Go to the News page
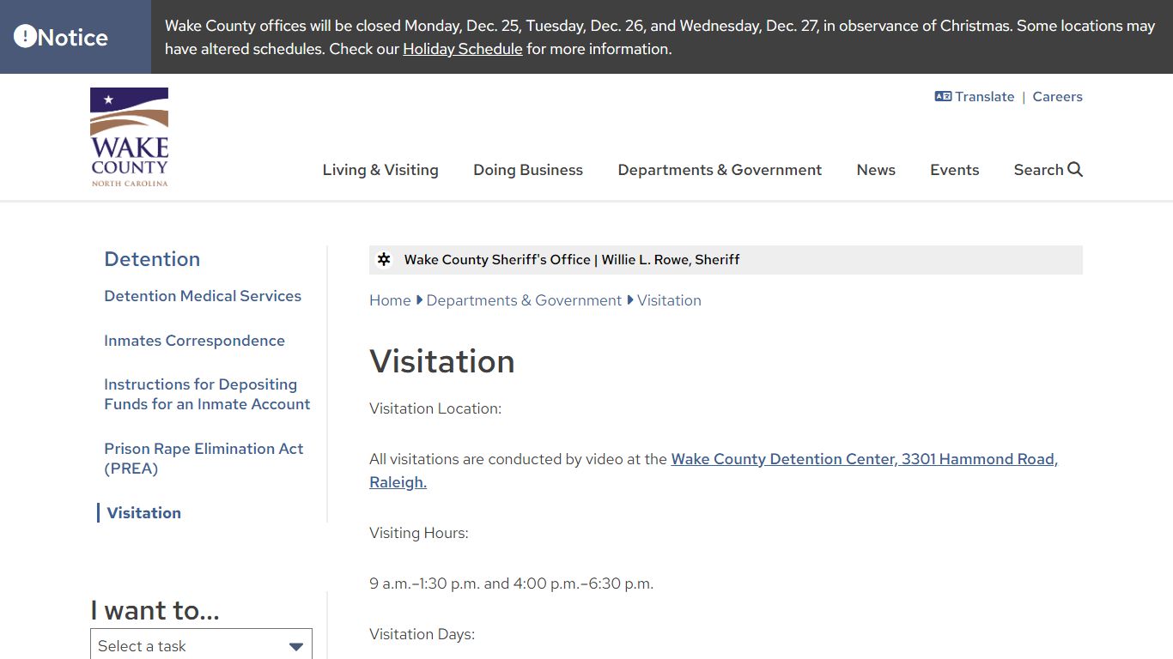This screenshot has width=1173, height=659. (x=876, y=170)
